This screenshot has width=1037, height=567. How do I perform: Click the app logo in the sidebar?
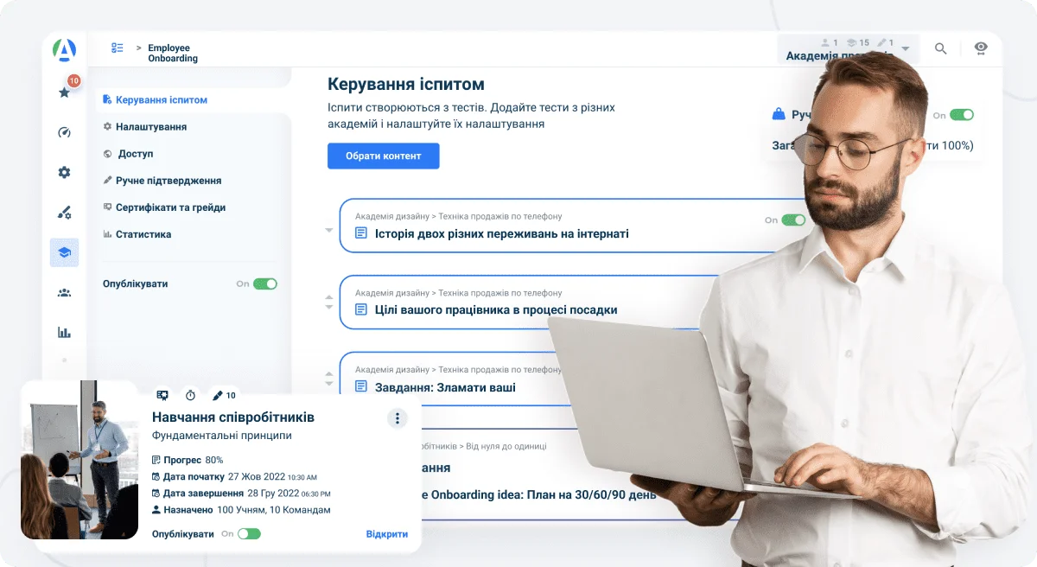pyautogui.click(x=64, y=50)
